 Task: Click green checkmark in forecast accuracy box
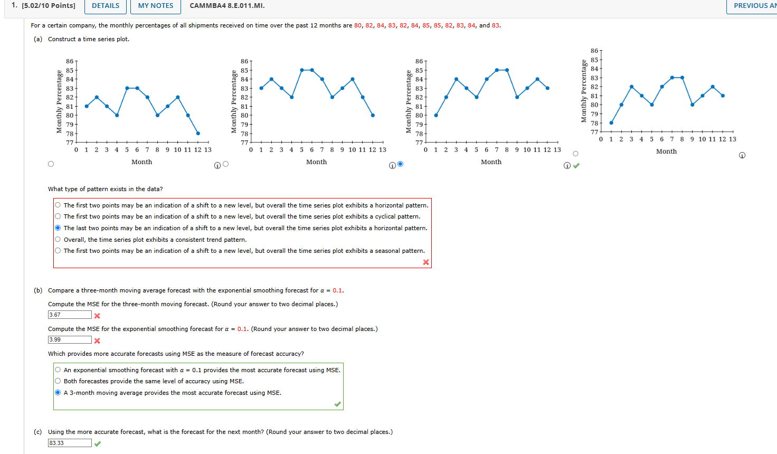(x=338, y=404)
